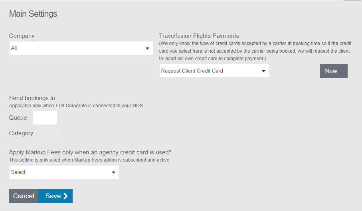Click the chevron icon on the Save button
Viewport: 362px width, 211px height.
[66, 196]
